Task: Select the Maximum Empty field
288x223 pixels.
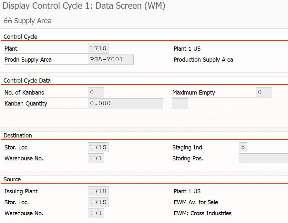Action: click(x=264, y=92)
